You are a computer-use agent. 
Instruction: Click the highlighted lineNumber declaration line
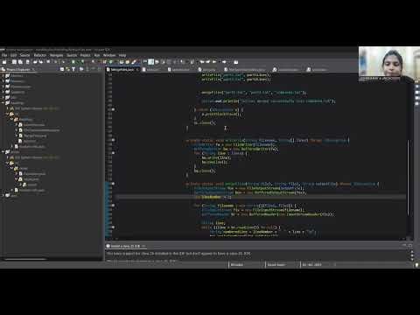tap(260, 197)
